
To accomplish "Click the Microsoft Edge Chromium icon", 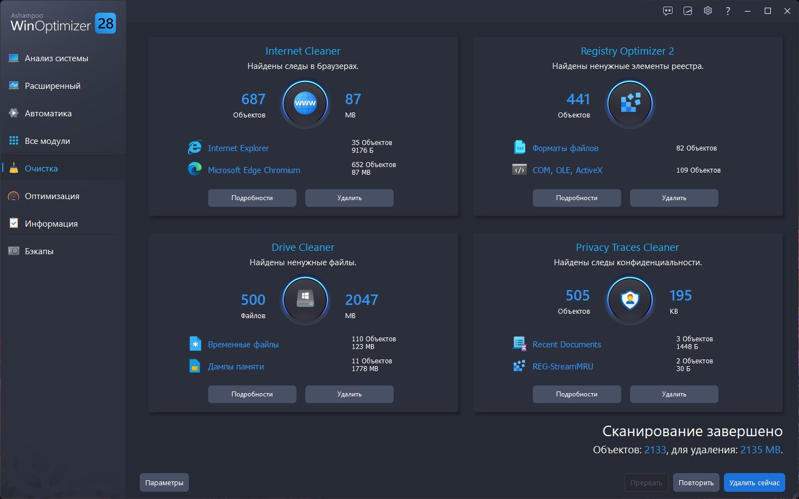I will [194, 169].
